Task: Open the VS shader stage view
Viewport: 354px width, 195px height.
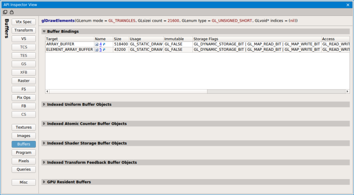Action: tap(24, 38)
